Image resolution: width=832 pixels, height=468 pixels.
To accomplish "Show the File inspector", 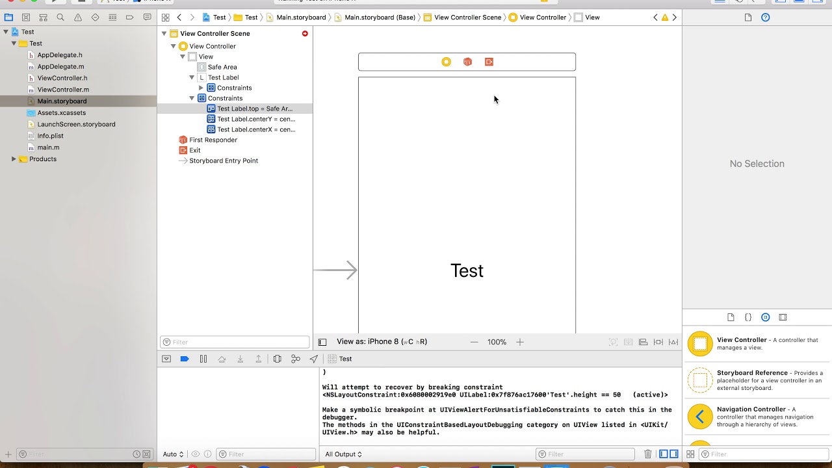I will [x=748, y=18].
